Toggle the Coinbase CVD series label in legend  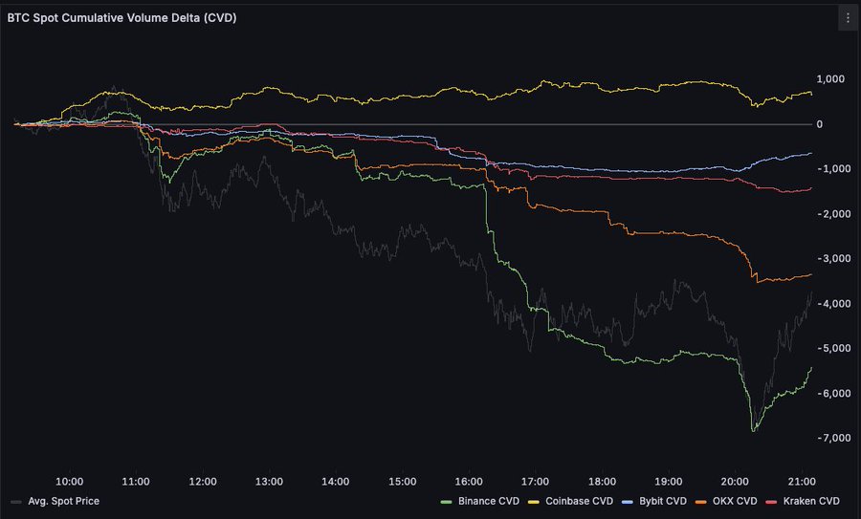coord(579,501)
